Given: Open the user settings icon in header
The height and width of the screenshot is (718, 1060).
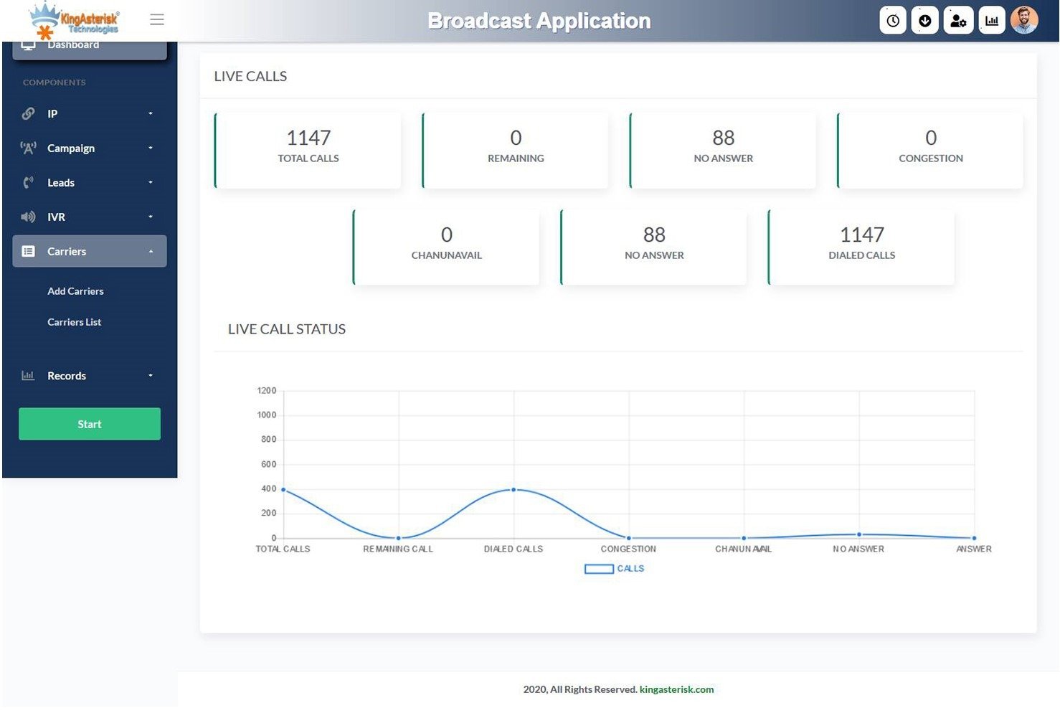Looking at the screenshot, I should point(958,21).
